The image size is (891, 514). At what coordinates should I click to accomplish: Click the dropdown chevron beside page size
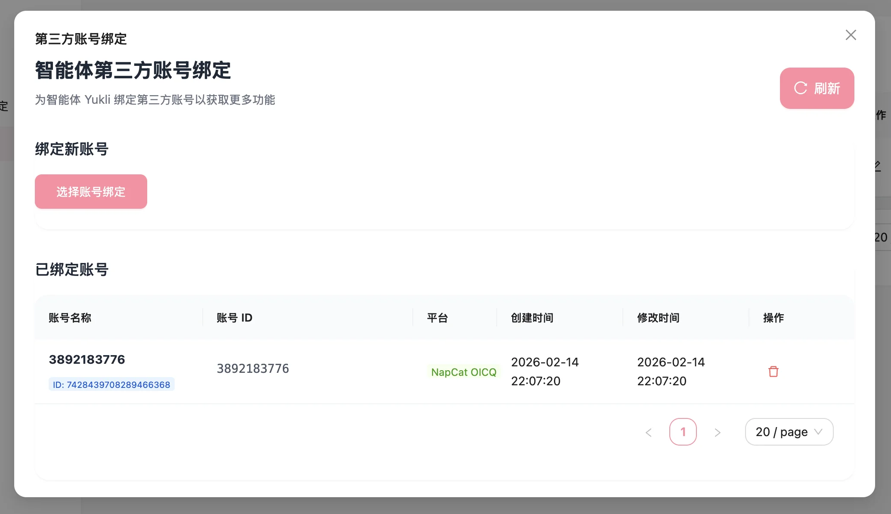(x=818, y=432)
